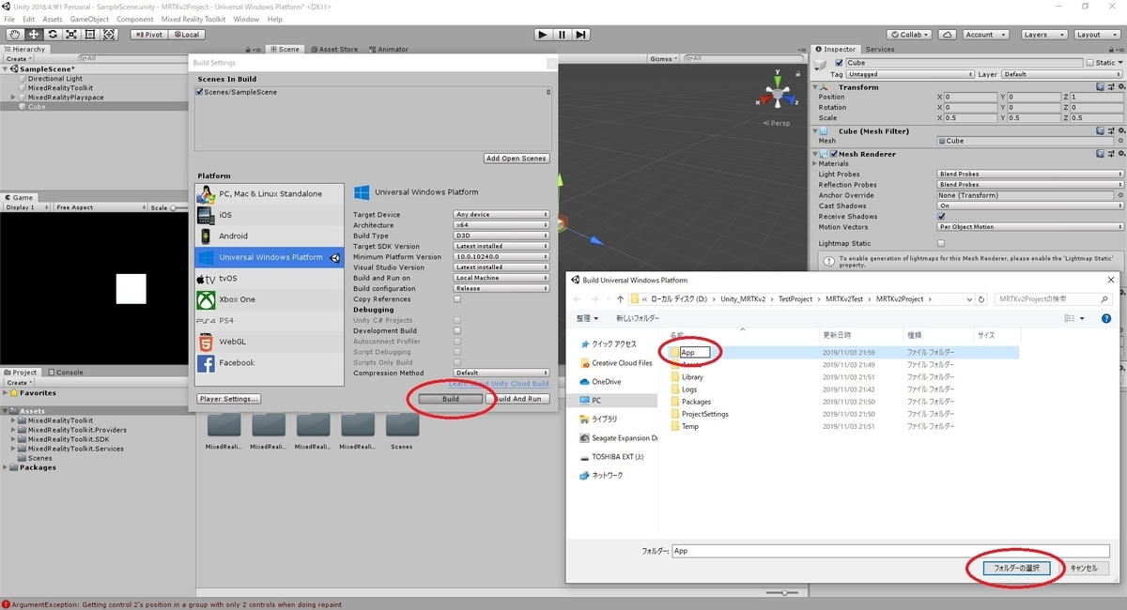Open the GameObject menu
The image size is (1127, 610).
pos(89,19)
